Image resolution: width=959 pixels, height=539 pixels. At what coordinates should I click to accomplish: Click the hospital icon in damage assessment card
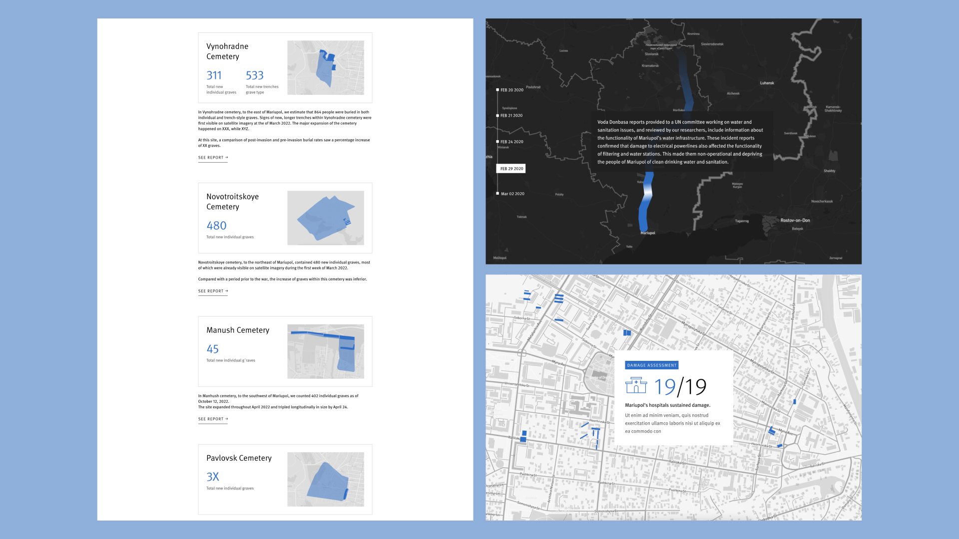click(x=636, y=385)
